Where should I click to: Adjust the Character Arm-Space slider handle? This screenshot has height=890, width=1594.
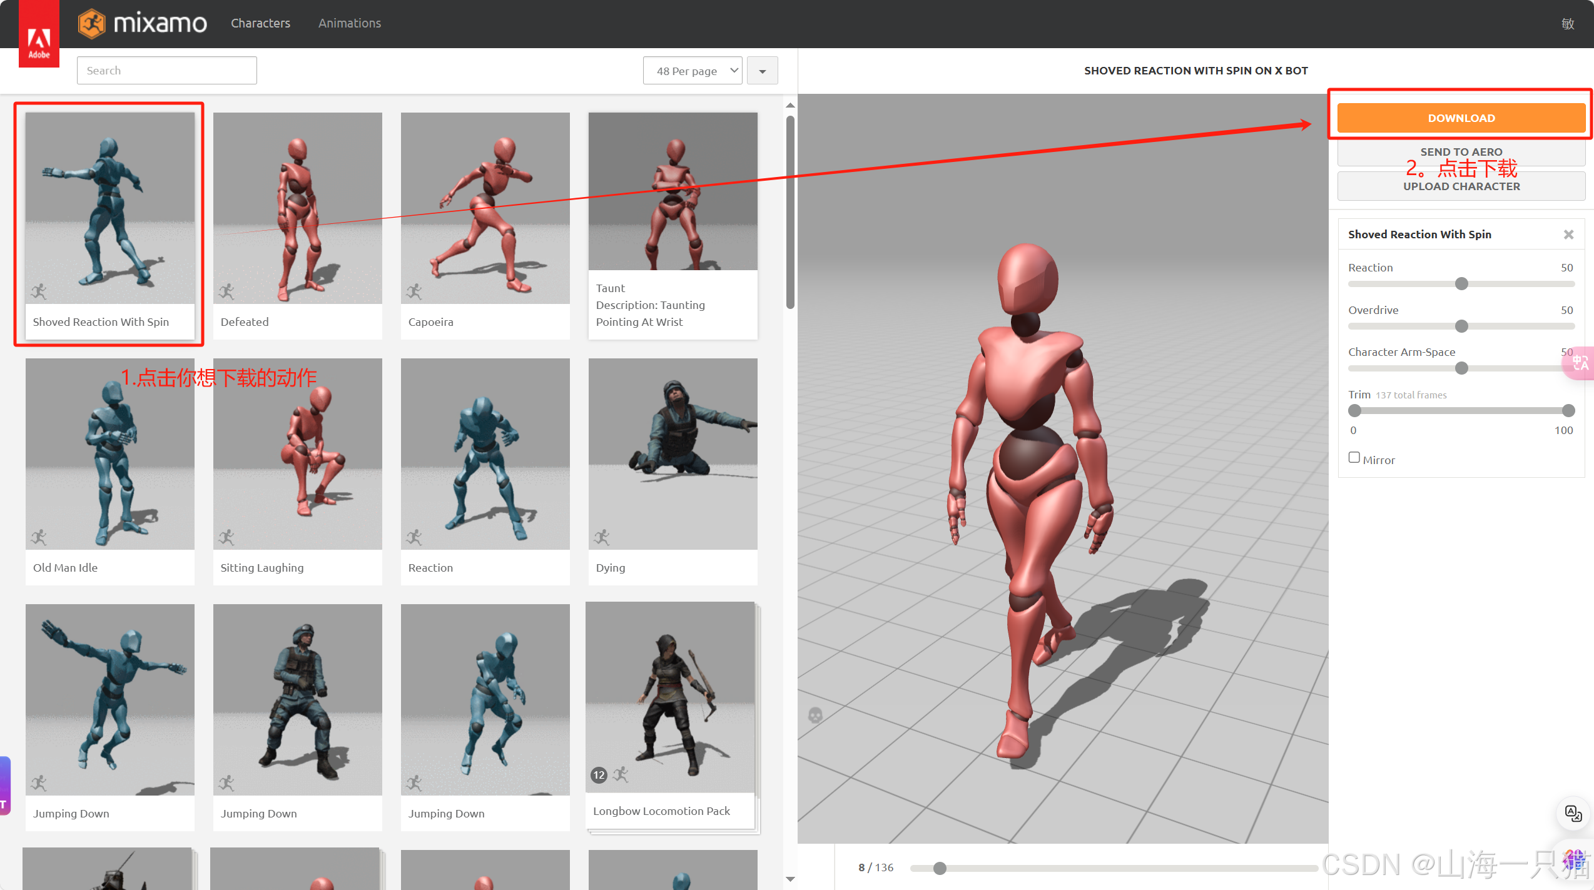[1461, 368]
